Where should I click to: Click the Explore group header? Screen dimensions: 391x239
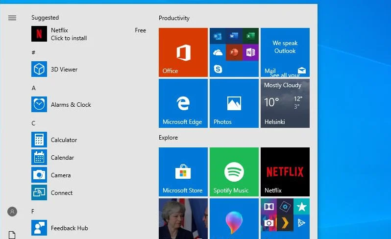tap(169, 137)
